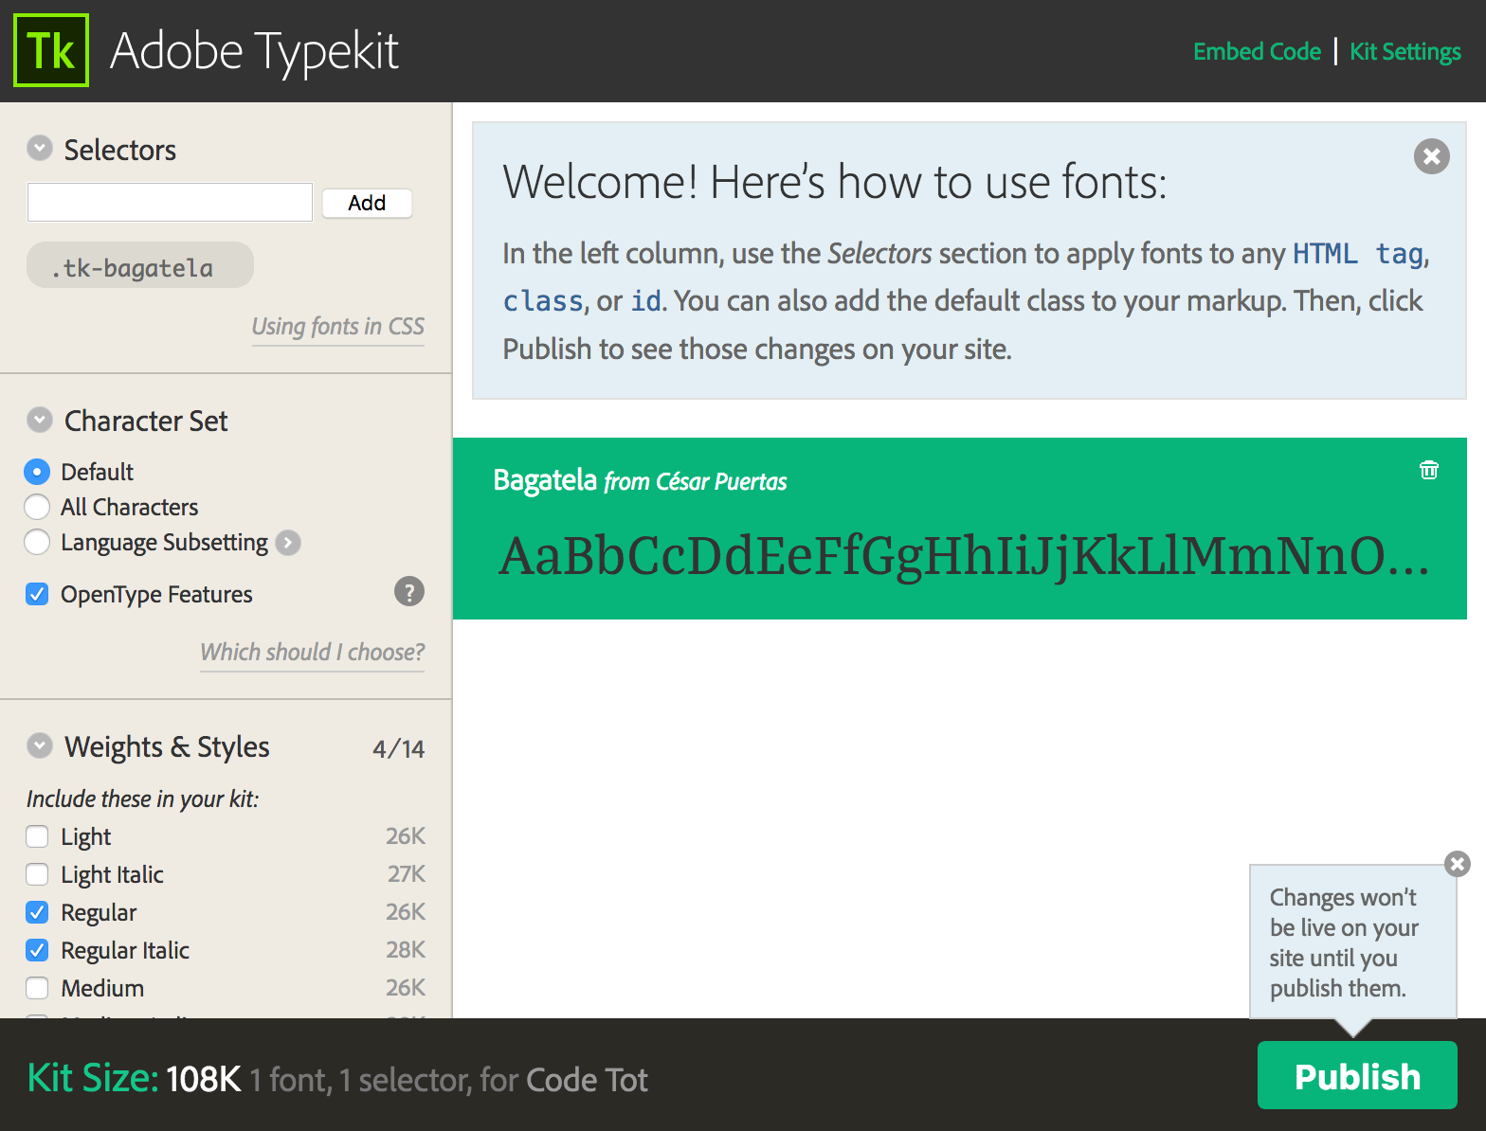The height and width of the screenshot is (1131, 1486).
Task: Collapse the Weights & Styles section
Action: pos(40,745)
